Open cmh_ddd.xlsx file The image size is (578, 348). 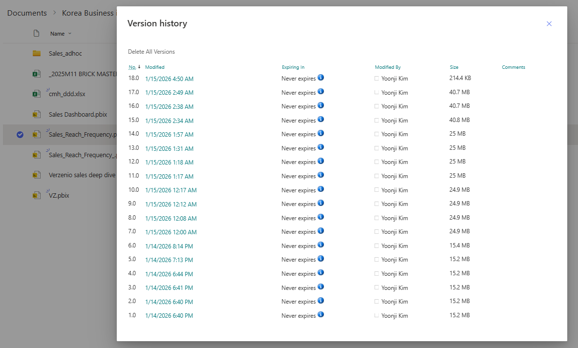click(67, 94)
